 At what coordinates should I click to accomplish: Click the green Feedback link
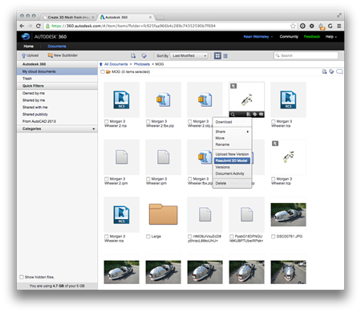click(312, 37)
